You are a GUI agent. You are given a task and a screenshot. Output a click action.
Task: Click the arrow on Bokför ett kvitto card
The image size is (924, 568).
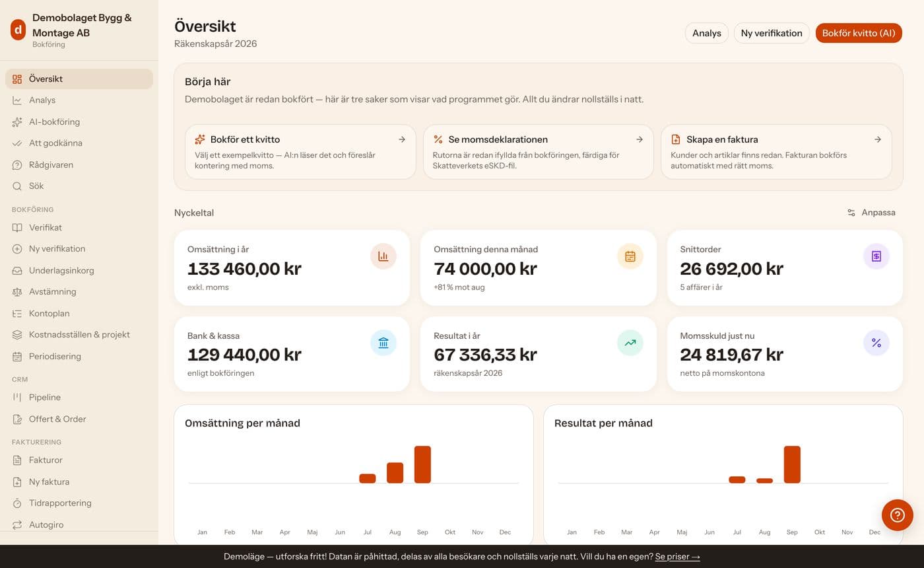402,139
